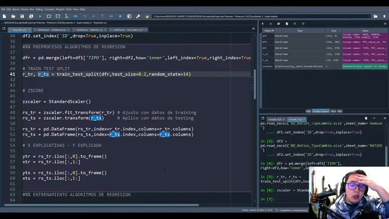Save variable data as icon
Screen dimensions: 389x219
point(278,24)
